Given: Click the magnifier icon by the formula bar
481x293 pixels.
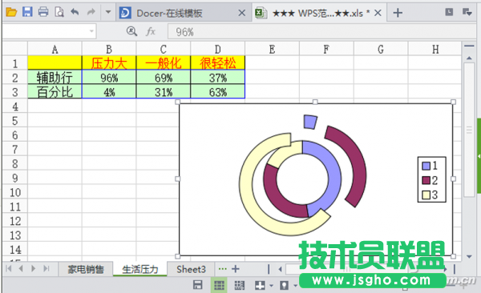Looking at the screenshot, I should tap(131, 31).
